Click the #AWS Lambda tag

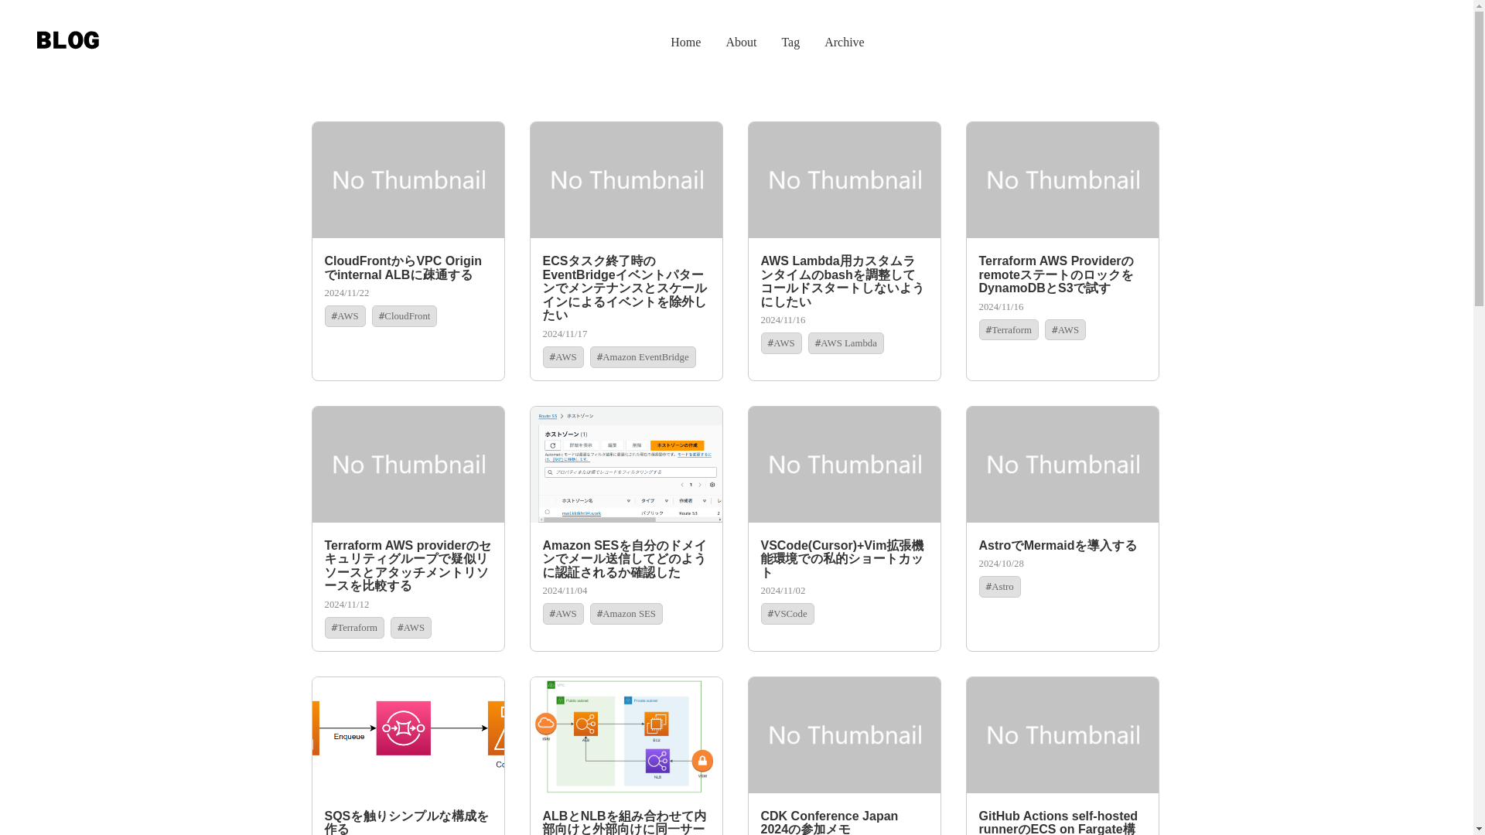pos(846,343)
